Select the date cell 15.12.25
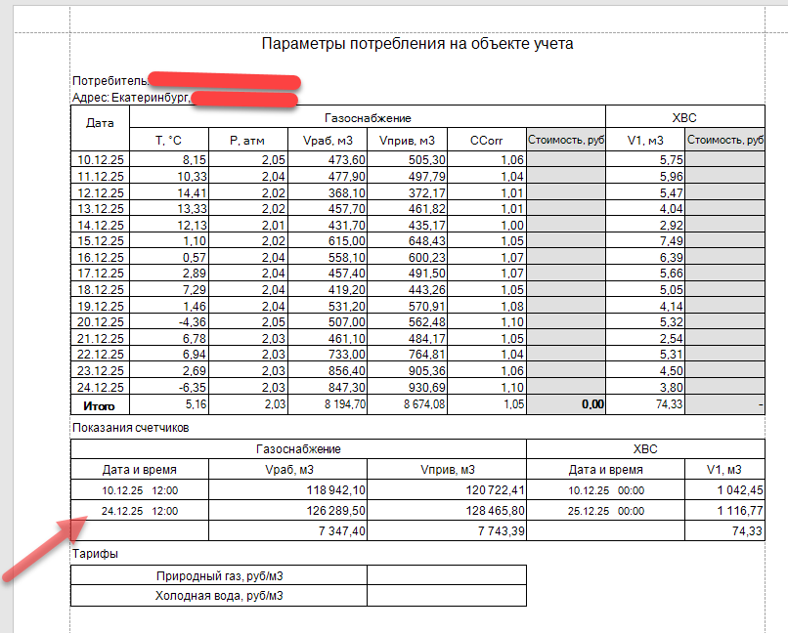This screenshot has height=633, width=788. click(x=100, y=240)
